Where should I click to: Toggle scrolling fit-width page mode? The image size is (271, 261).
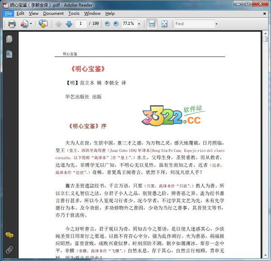pyautogui.click(x=152, y=23)
